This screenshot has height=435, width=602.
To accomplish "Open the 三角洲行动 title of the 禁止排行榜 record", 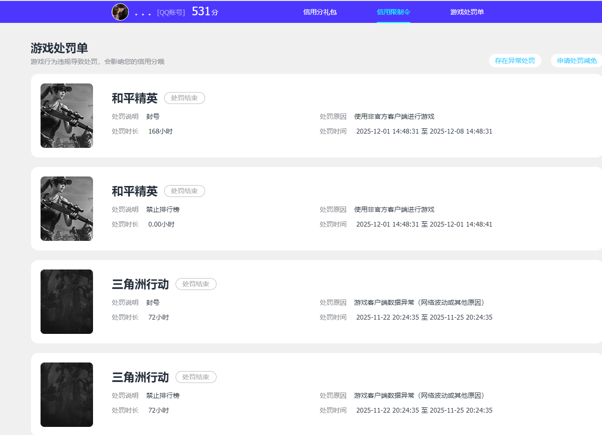I will [x=140, y=377].
